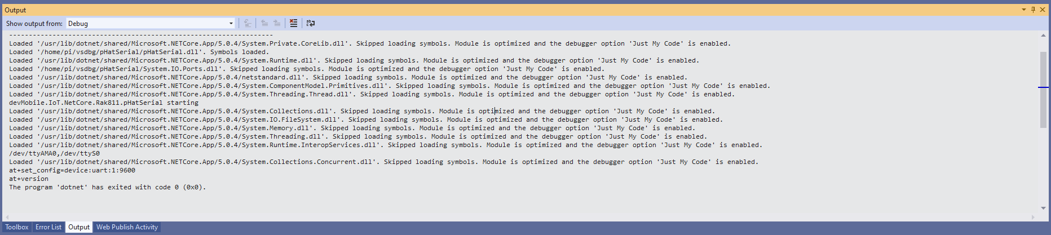The image size is (1051, 235).
Task: Go to the previous message icon
Action: click(264, 23)
